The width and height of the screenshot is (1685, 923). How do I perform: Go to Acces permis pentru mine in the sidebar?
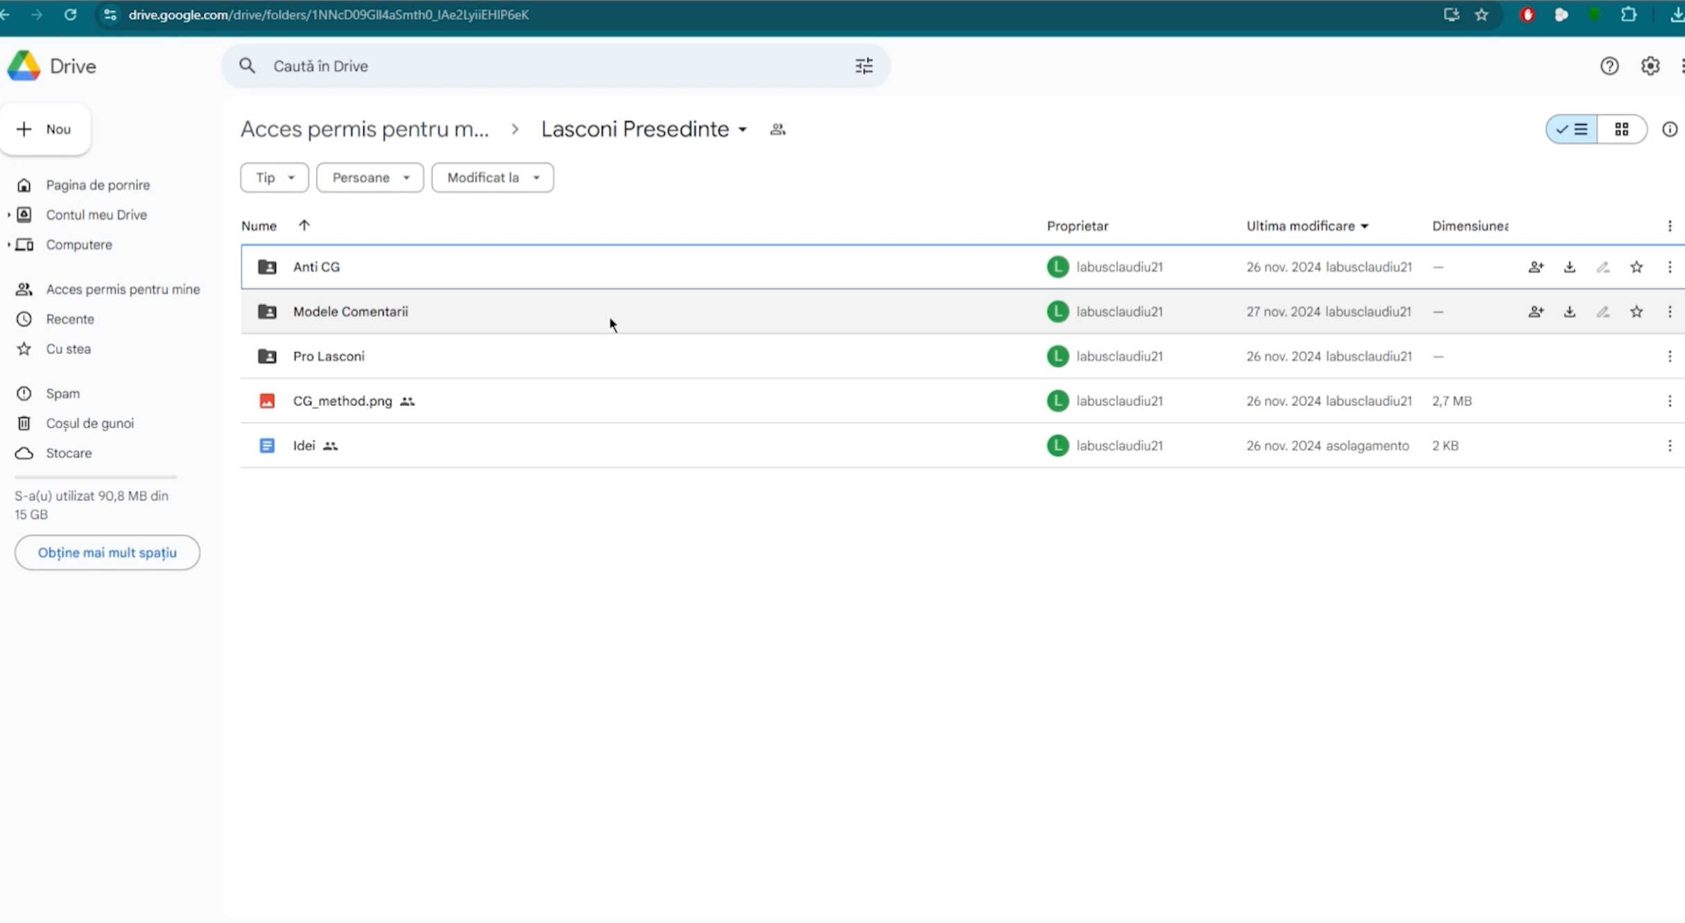123,289
